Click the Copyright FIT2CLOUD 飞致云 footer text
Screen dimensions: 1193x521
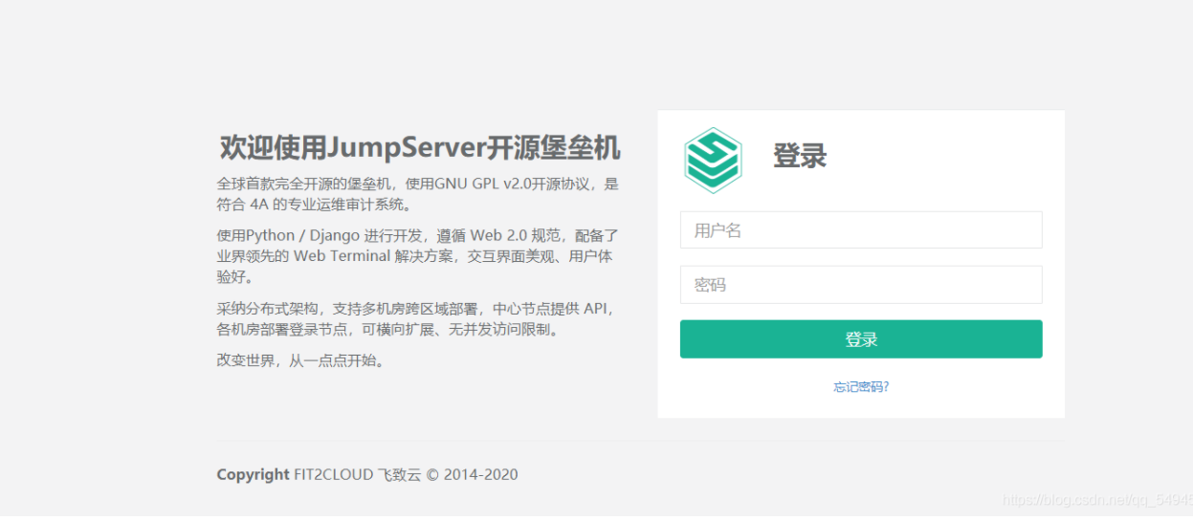pyautogui.click(x=367, y=474)
